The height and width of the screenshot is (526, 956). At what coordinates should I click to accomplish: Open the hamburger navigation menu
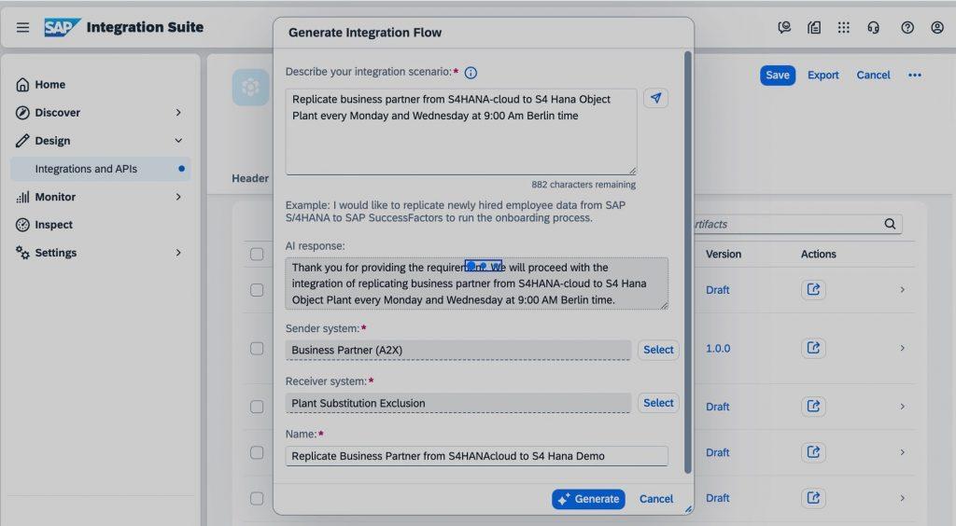point(22,27)
